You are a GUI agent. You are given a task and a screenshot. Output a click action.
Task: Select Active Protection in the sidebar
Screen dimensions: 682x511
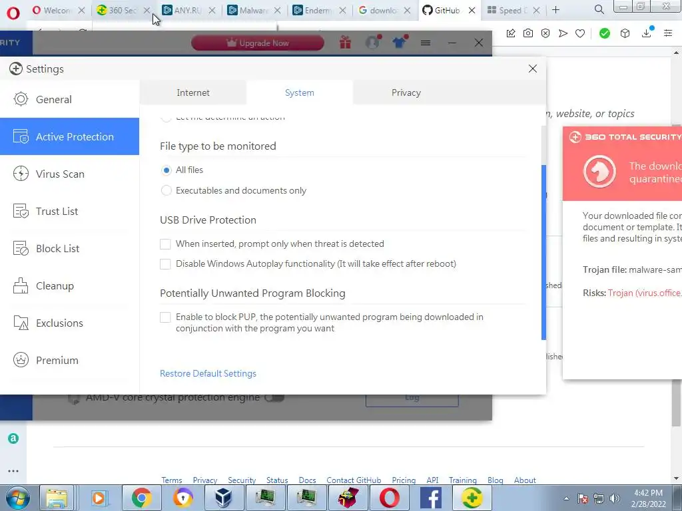tap(69, 136)
